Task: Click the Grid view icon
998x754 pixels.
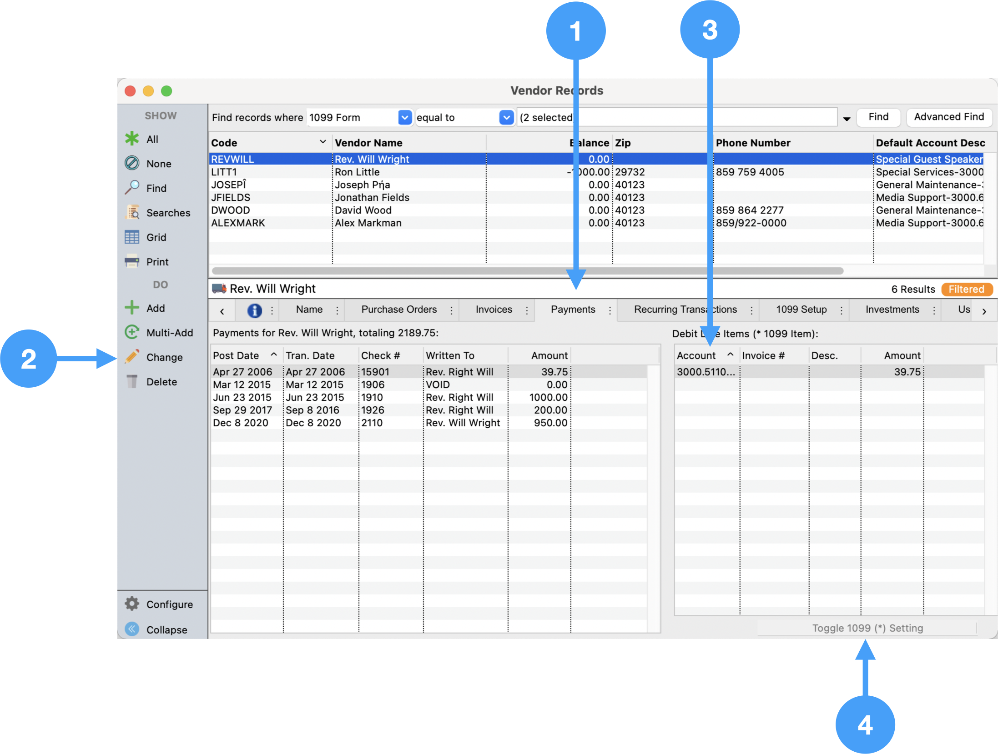Action: (x=132, y=237)
